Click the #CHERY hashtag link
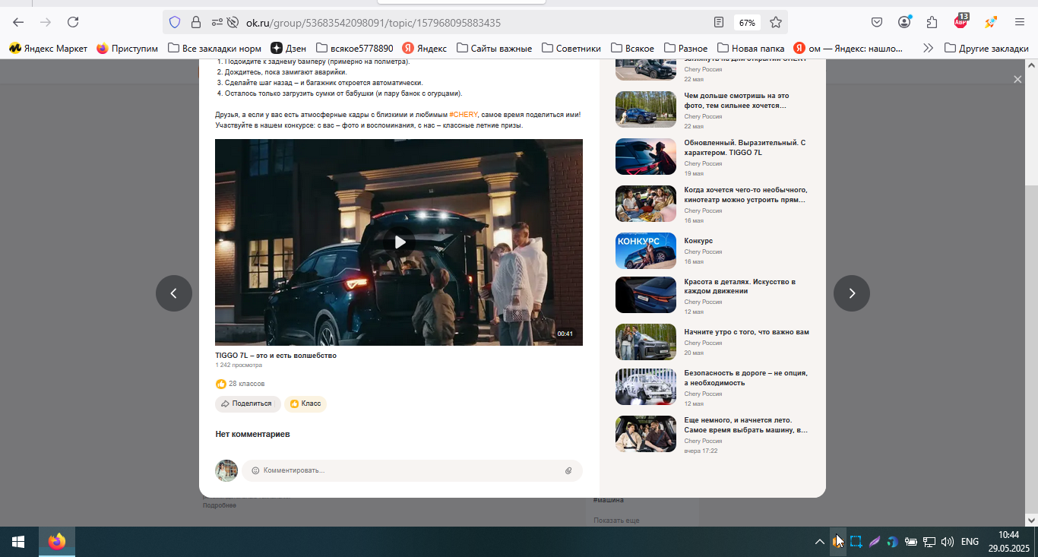 point(464,114)
